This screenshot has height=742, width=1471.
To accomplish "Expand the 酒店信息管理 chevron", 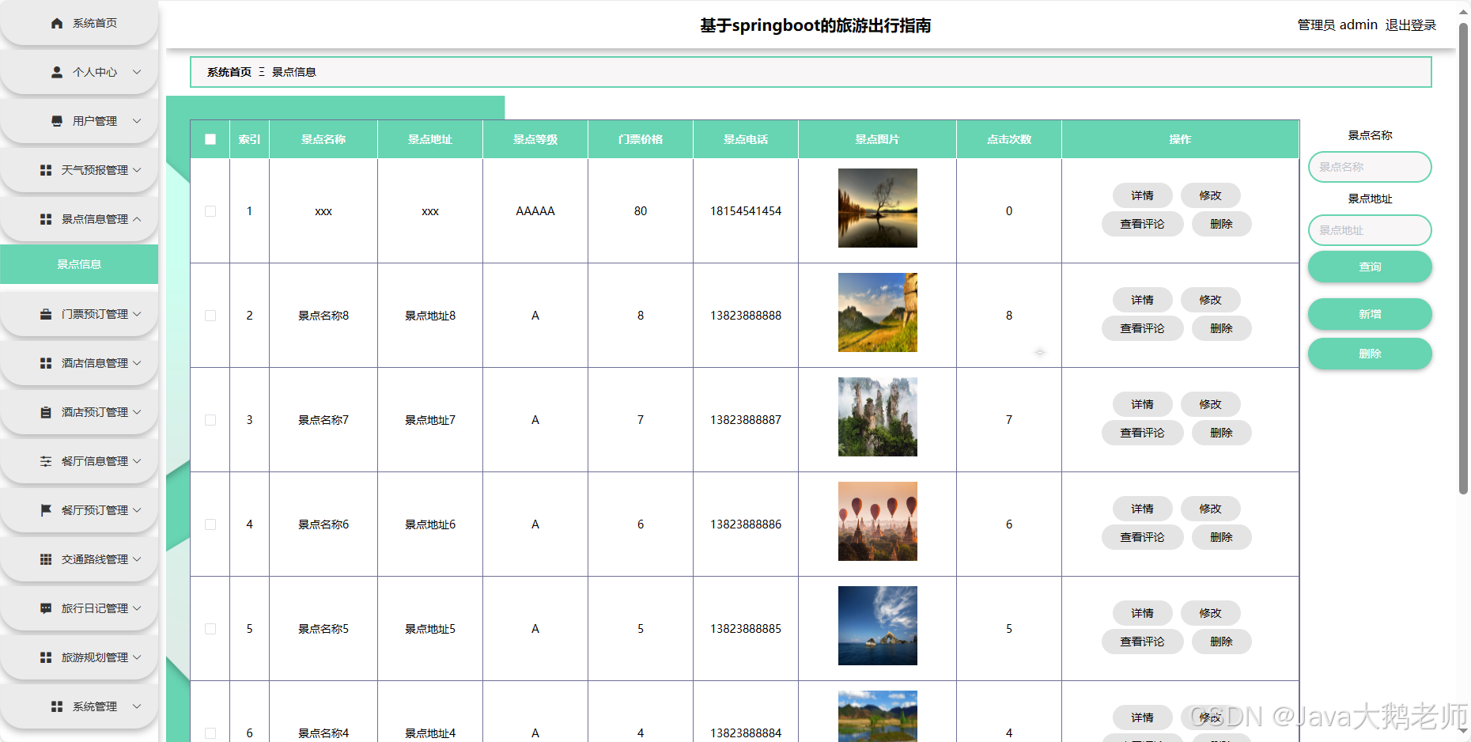I will (137, 363).
